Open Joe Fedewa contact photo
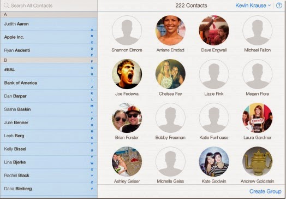The width and height of the screenshot is (286, 199). point(127,74)
